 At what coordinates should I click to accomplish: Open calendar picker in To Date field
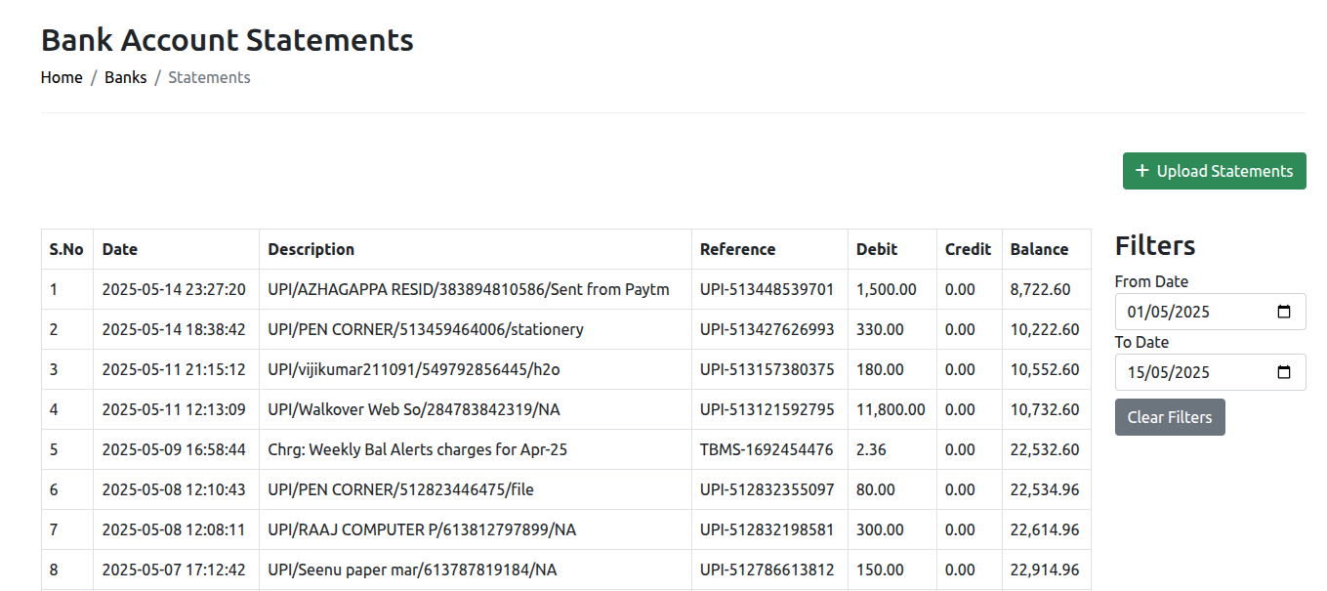(x=1284, y=372)
